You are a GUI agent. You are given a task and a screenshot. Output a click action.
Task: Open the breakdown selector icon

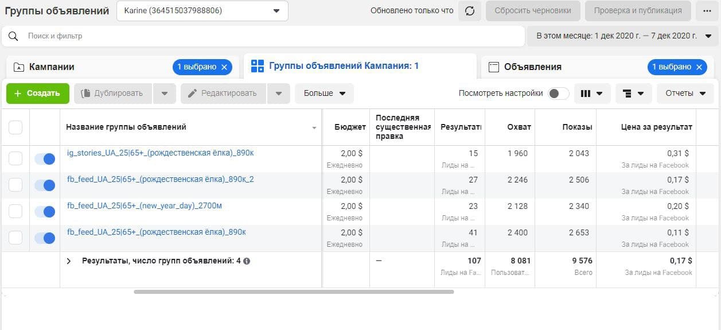tap(633, 94)
